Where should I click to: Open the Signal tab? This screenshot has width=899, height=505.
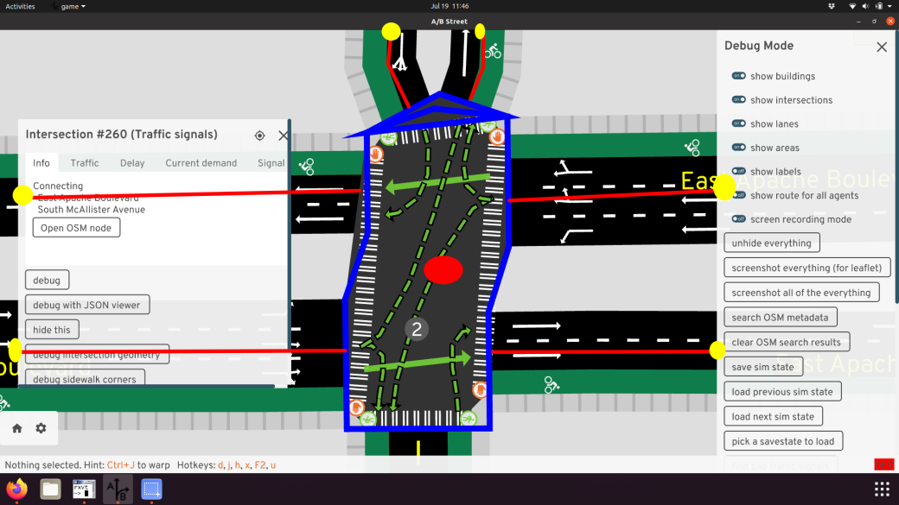pyautogui.click(x=271, y=163)
